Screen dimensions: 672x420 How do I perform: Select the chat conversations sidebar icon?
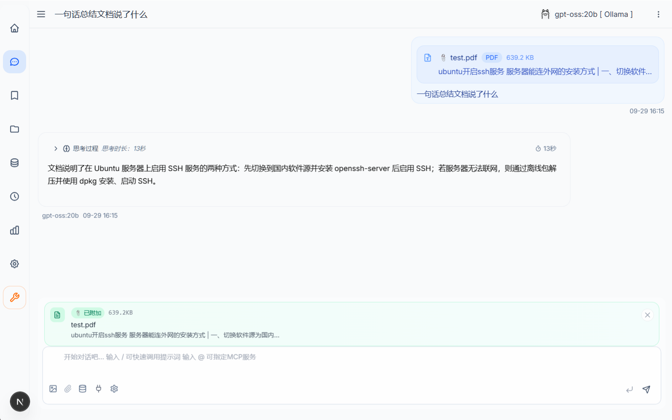[x=14, y=62]
